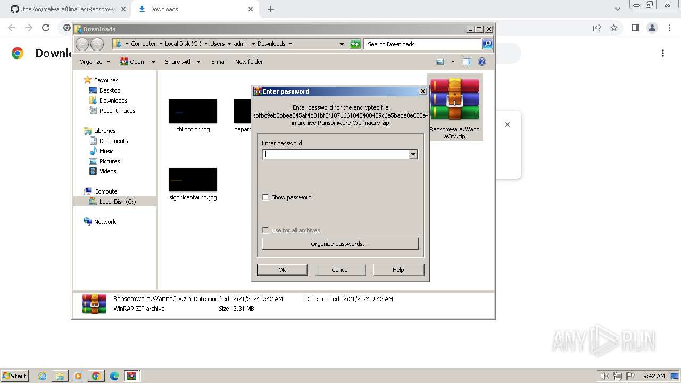Viewport: 681px width, 383px height.
Task: Dismiss the download item with the X
Action: click(x=508, y=124)
